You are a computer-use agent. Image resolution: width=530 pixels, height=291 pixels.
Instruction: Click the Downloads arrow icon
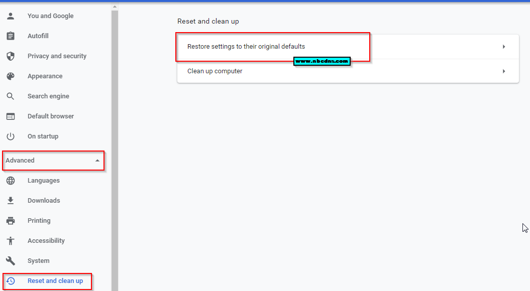11,201
